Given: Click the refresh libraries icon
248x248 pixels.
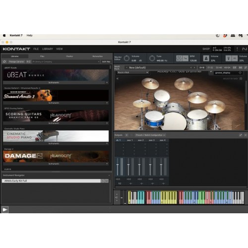Looking at the screenshot, I should [4, 62].
